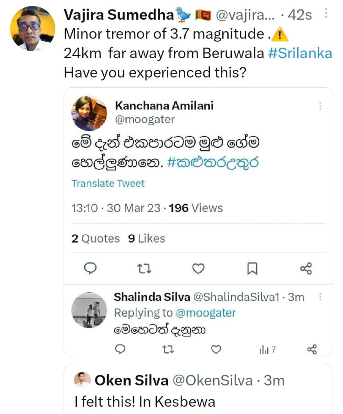Retweet Kanchana Amilani's quoted tweet
This screenshot has width=343, height=414.
(145, 269)
